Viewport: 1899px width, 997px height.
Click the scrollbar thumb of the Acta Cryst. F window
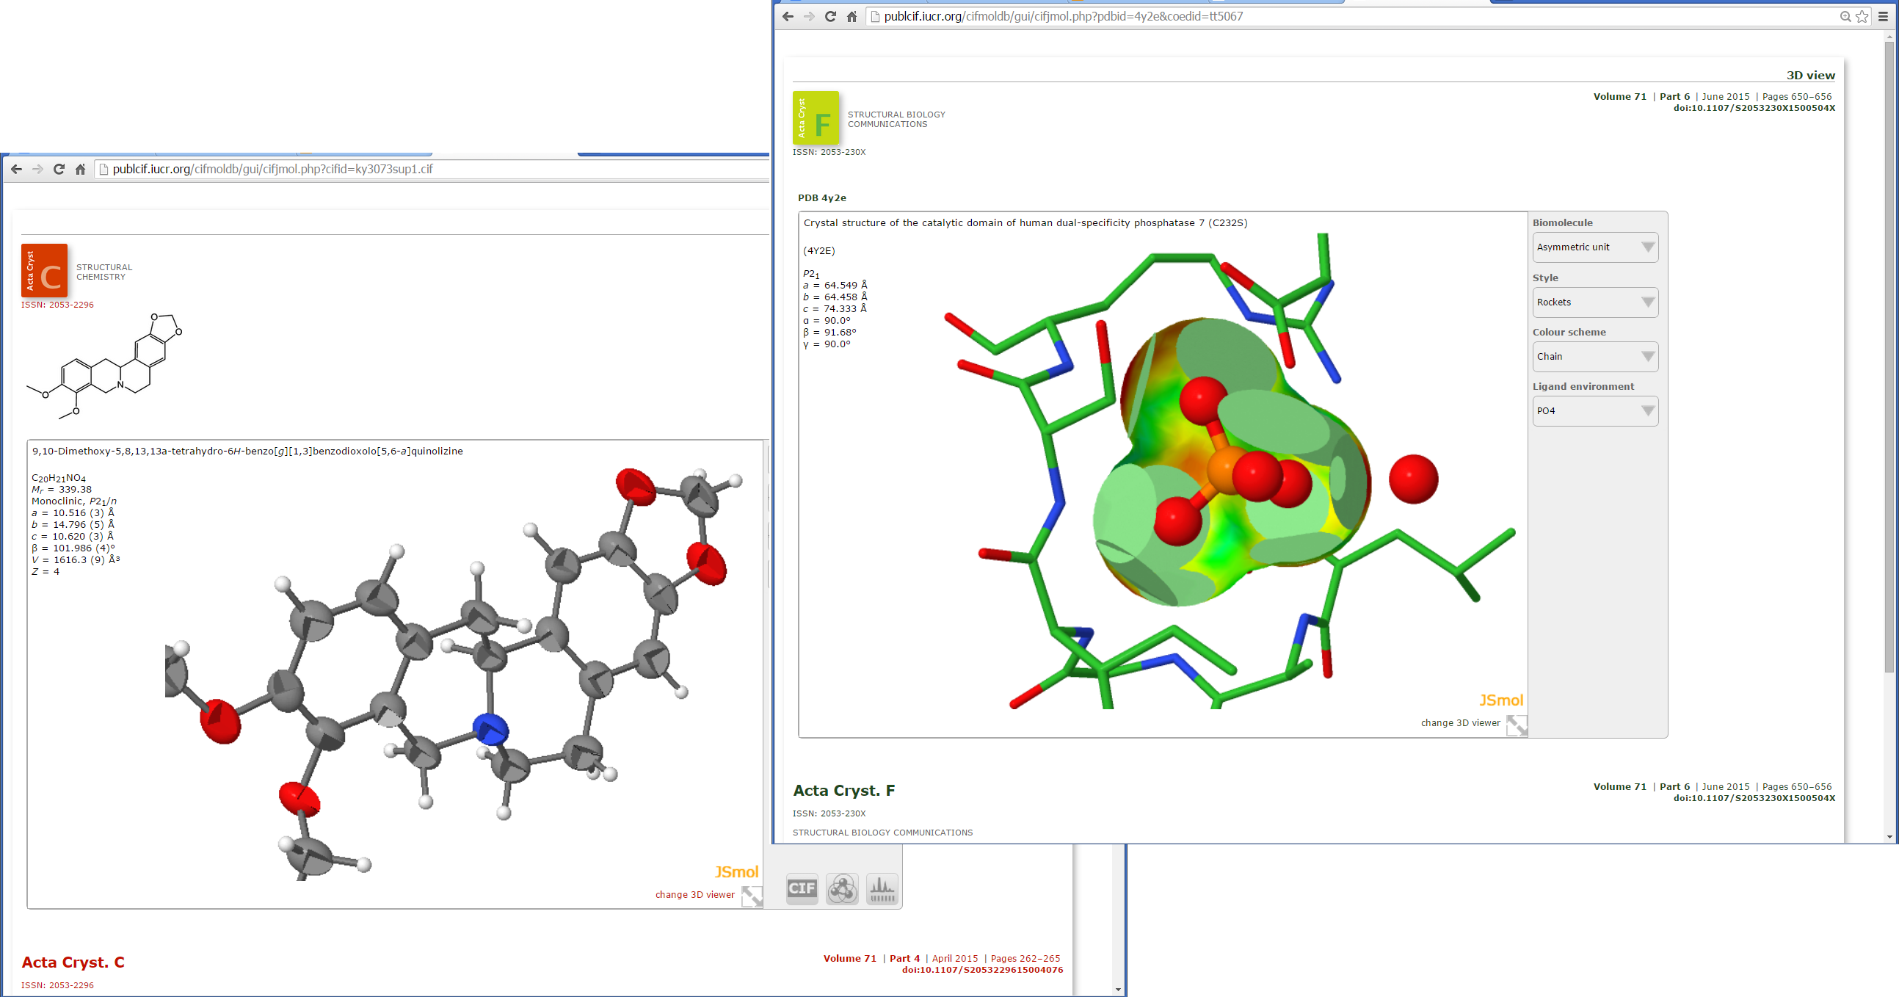[1889, 357]
